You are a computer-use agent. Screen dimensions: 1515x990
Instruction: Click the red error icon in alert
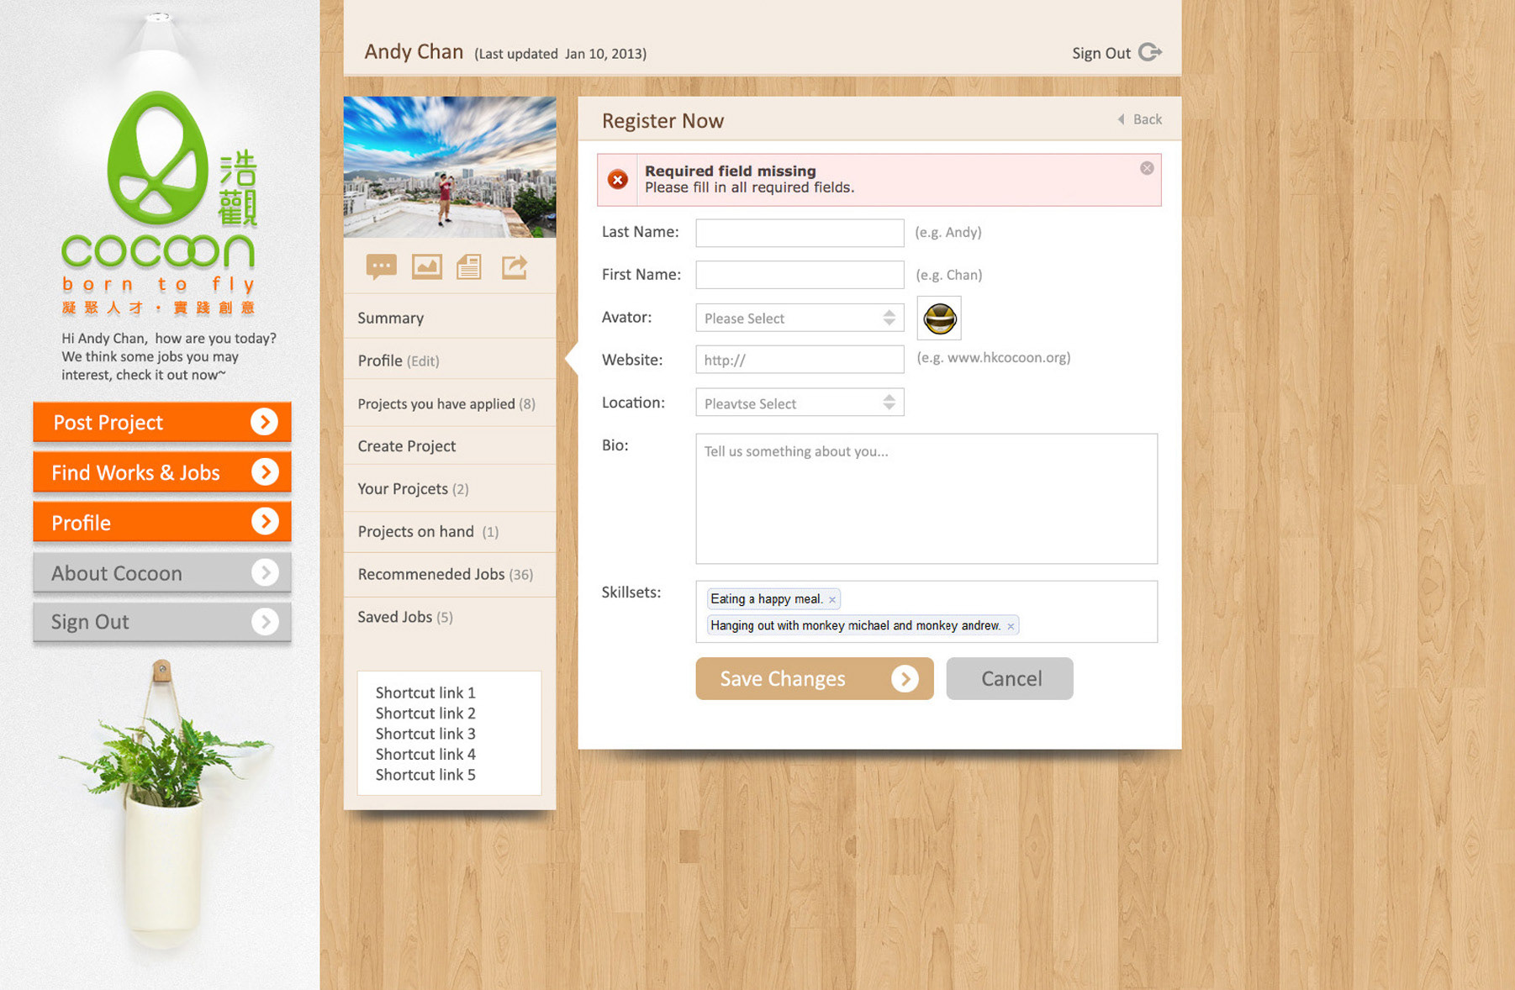tap(618, 179)
